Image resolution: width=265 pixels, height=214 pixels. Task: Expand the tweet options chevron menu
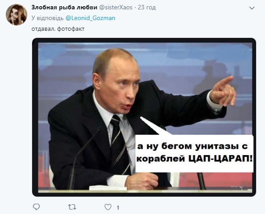coord(252,8)
